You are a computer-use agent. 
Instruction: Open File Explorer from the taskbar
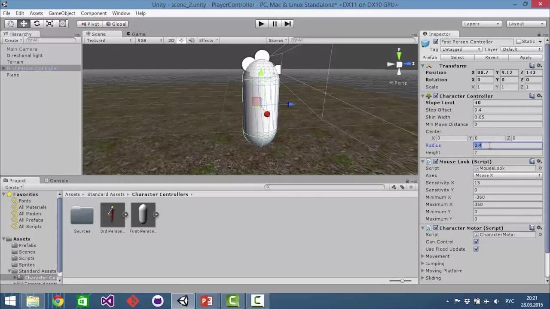(x=33, y=301)
